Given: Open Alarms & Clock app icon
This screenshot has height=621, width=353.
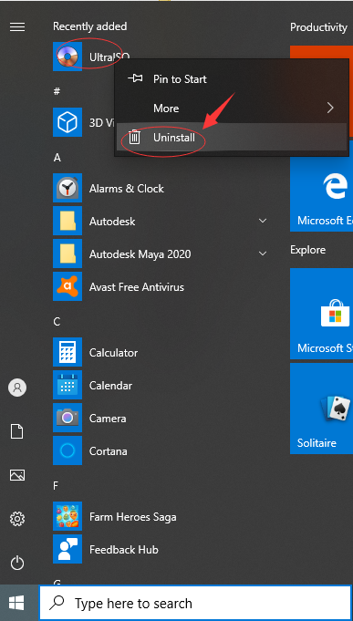Looking at the screenshot, I should (67, 188).
